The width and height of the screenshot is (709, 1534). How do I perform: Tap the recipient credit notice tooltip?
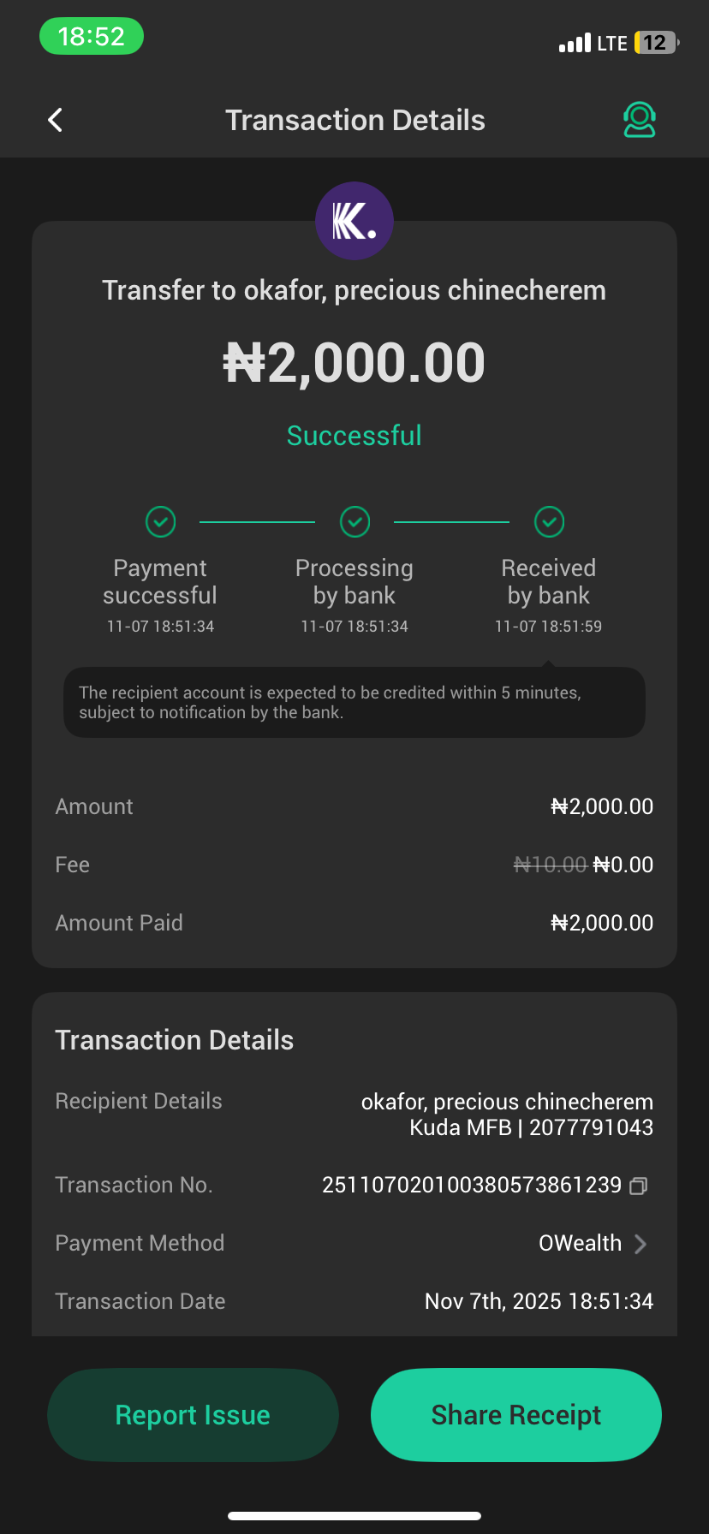(354, 703)
